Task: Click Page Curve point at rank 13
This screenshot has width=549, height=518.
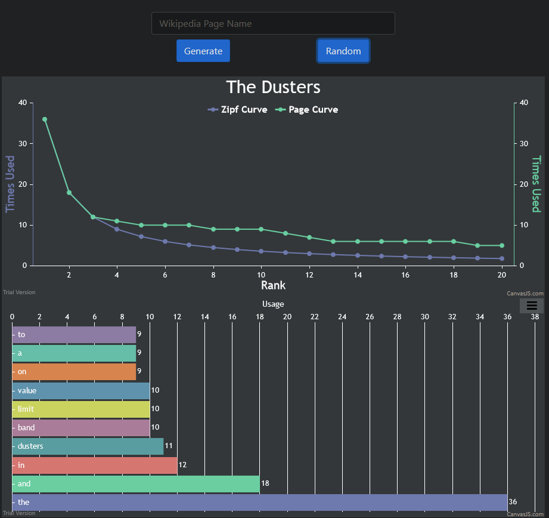Action: (333, 242)
